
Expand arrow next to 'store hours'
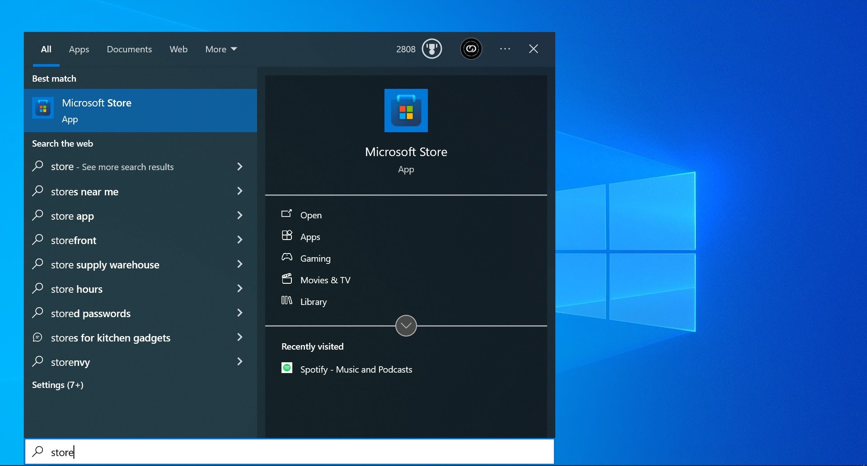click(x=240, y=288)
